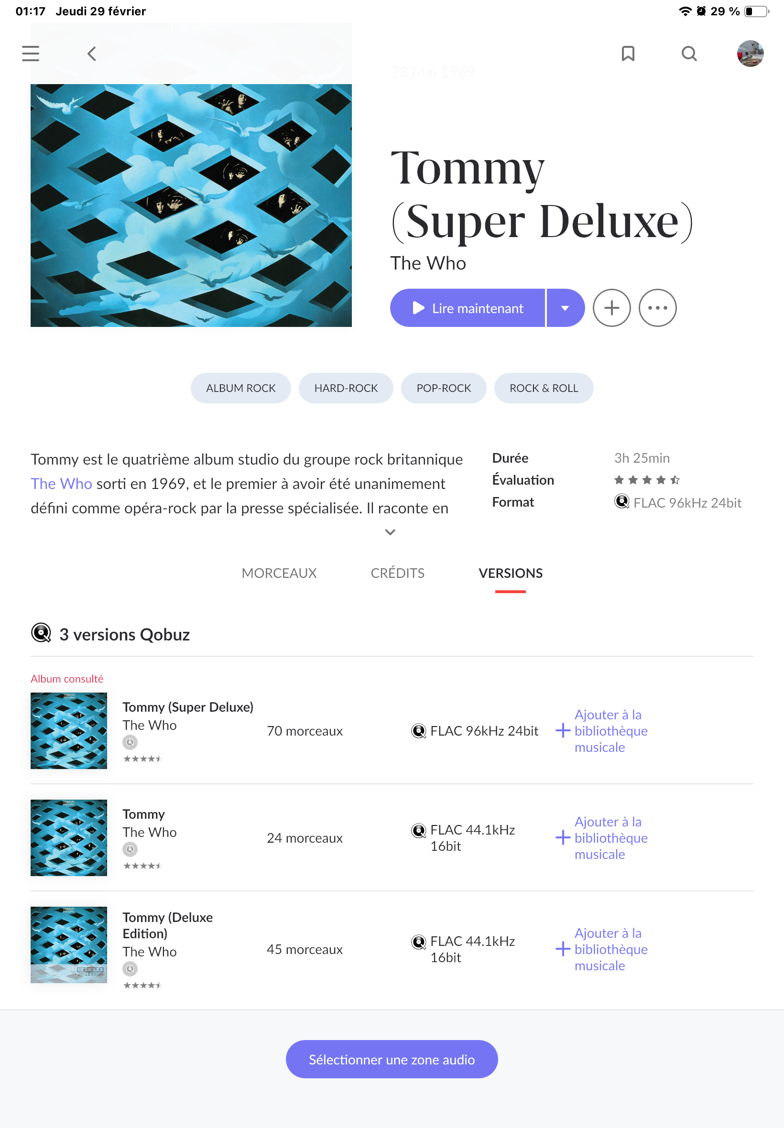
Task: Open the 24-track Tommy version thumbnail
Action: click(69, 837)
